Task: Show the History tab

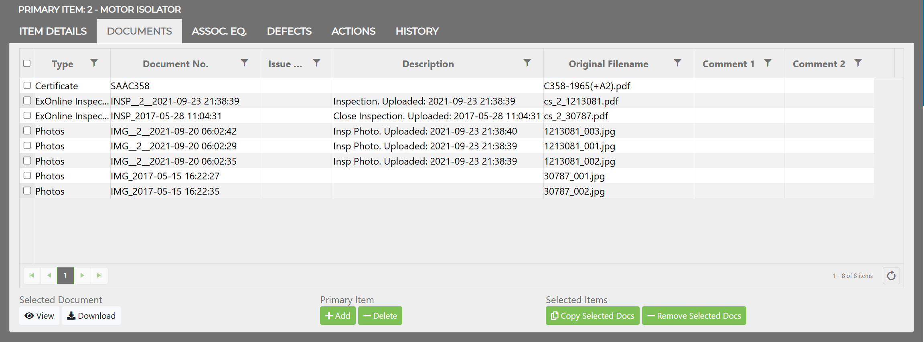Action: click(x=417, y=31)
